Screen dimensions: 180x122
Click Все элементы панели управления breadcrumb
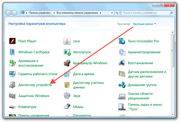pyautogui.click(x=77, y=13)
